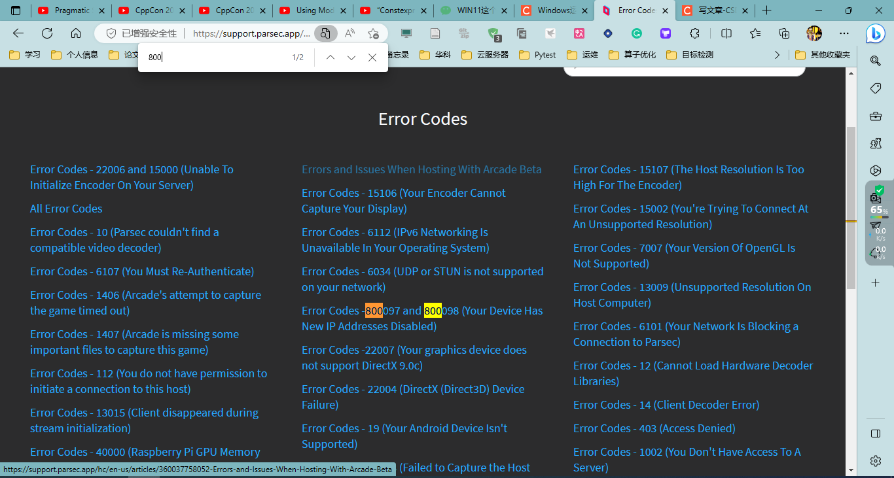This screenshot has height=478, width=894.
Task: Open the favorites list
Action: [x=755, y=33]
